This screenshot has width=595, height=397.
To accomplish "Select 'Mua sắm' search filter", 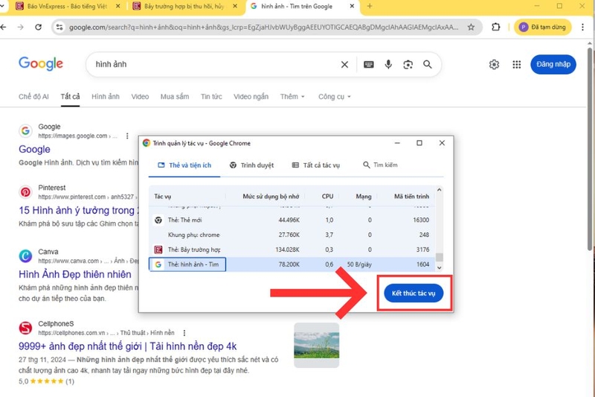I will (x=175, y=97).
